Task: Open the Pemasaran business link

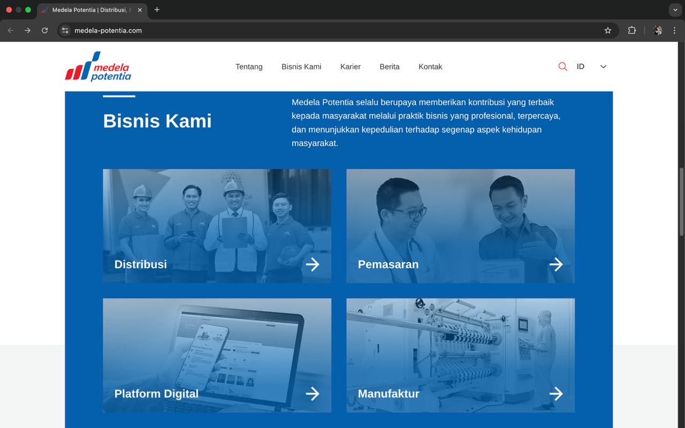Action: (388, 264)
